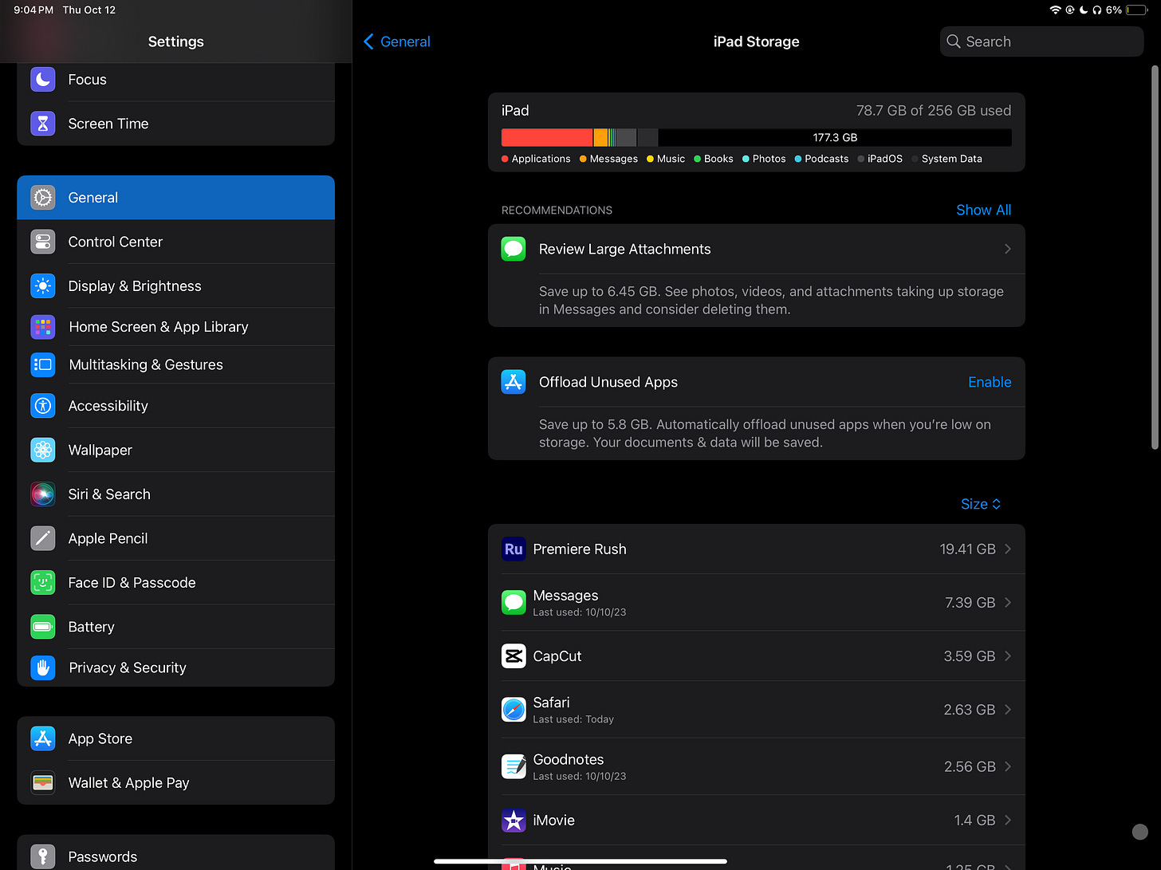
Task: Tap the Goodnotes app icon
Action: (x=514, y=766)
